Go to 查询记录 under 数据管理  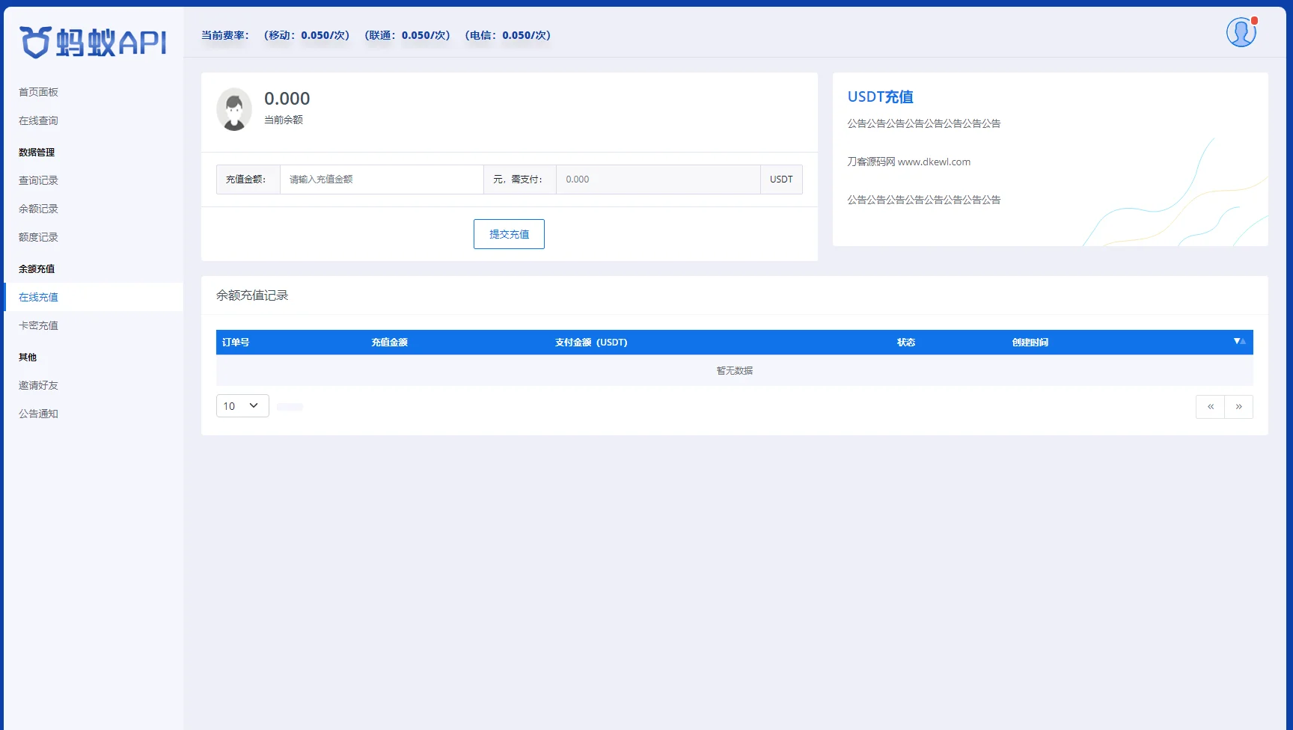(38, 180)
